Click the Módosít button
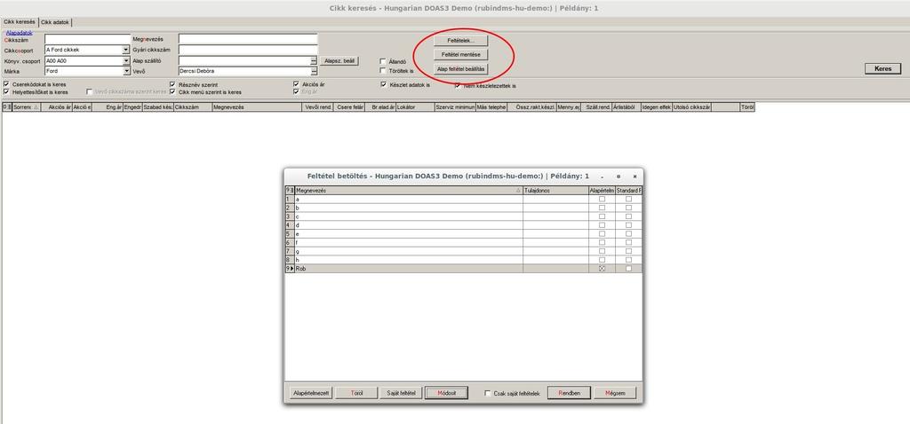Viewport: 910px width, 424px height. coord(446,393)
